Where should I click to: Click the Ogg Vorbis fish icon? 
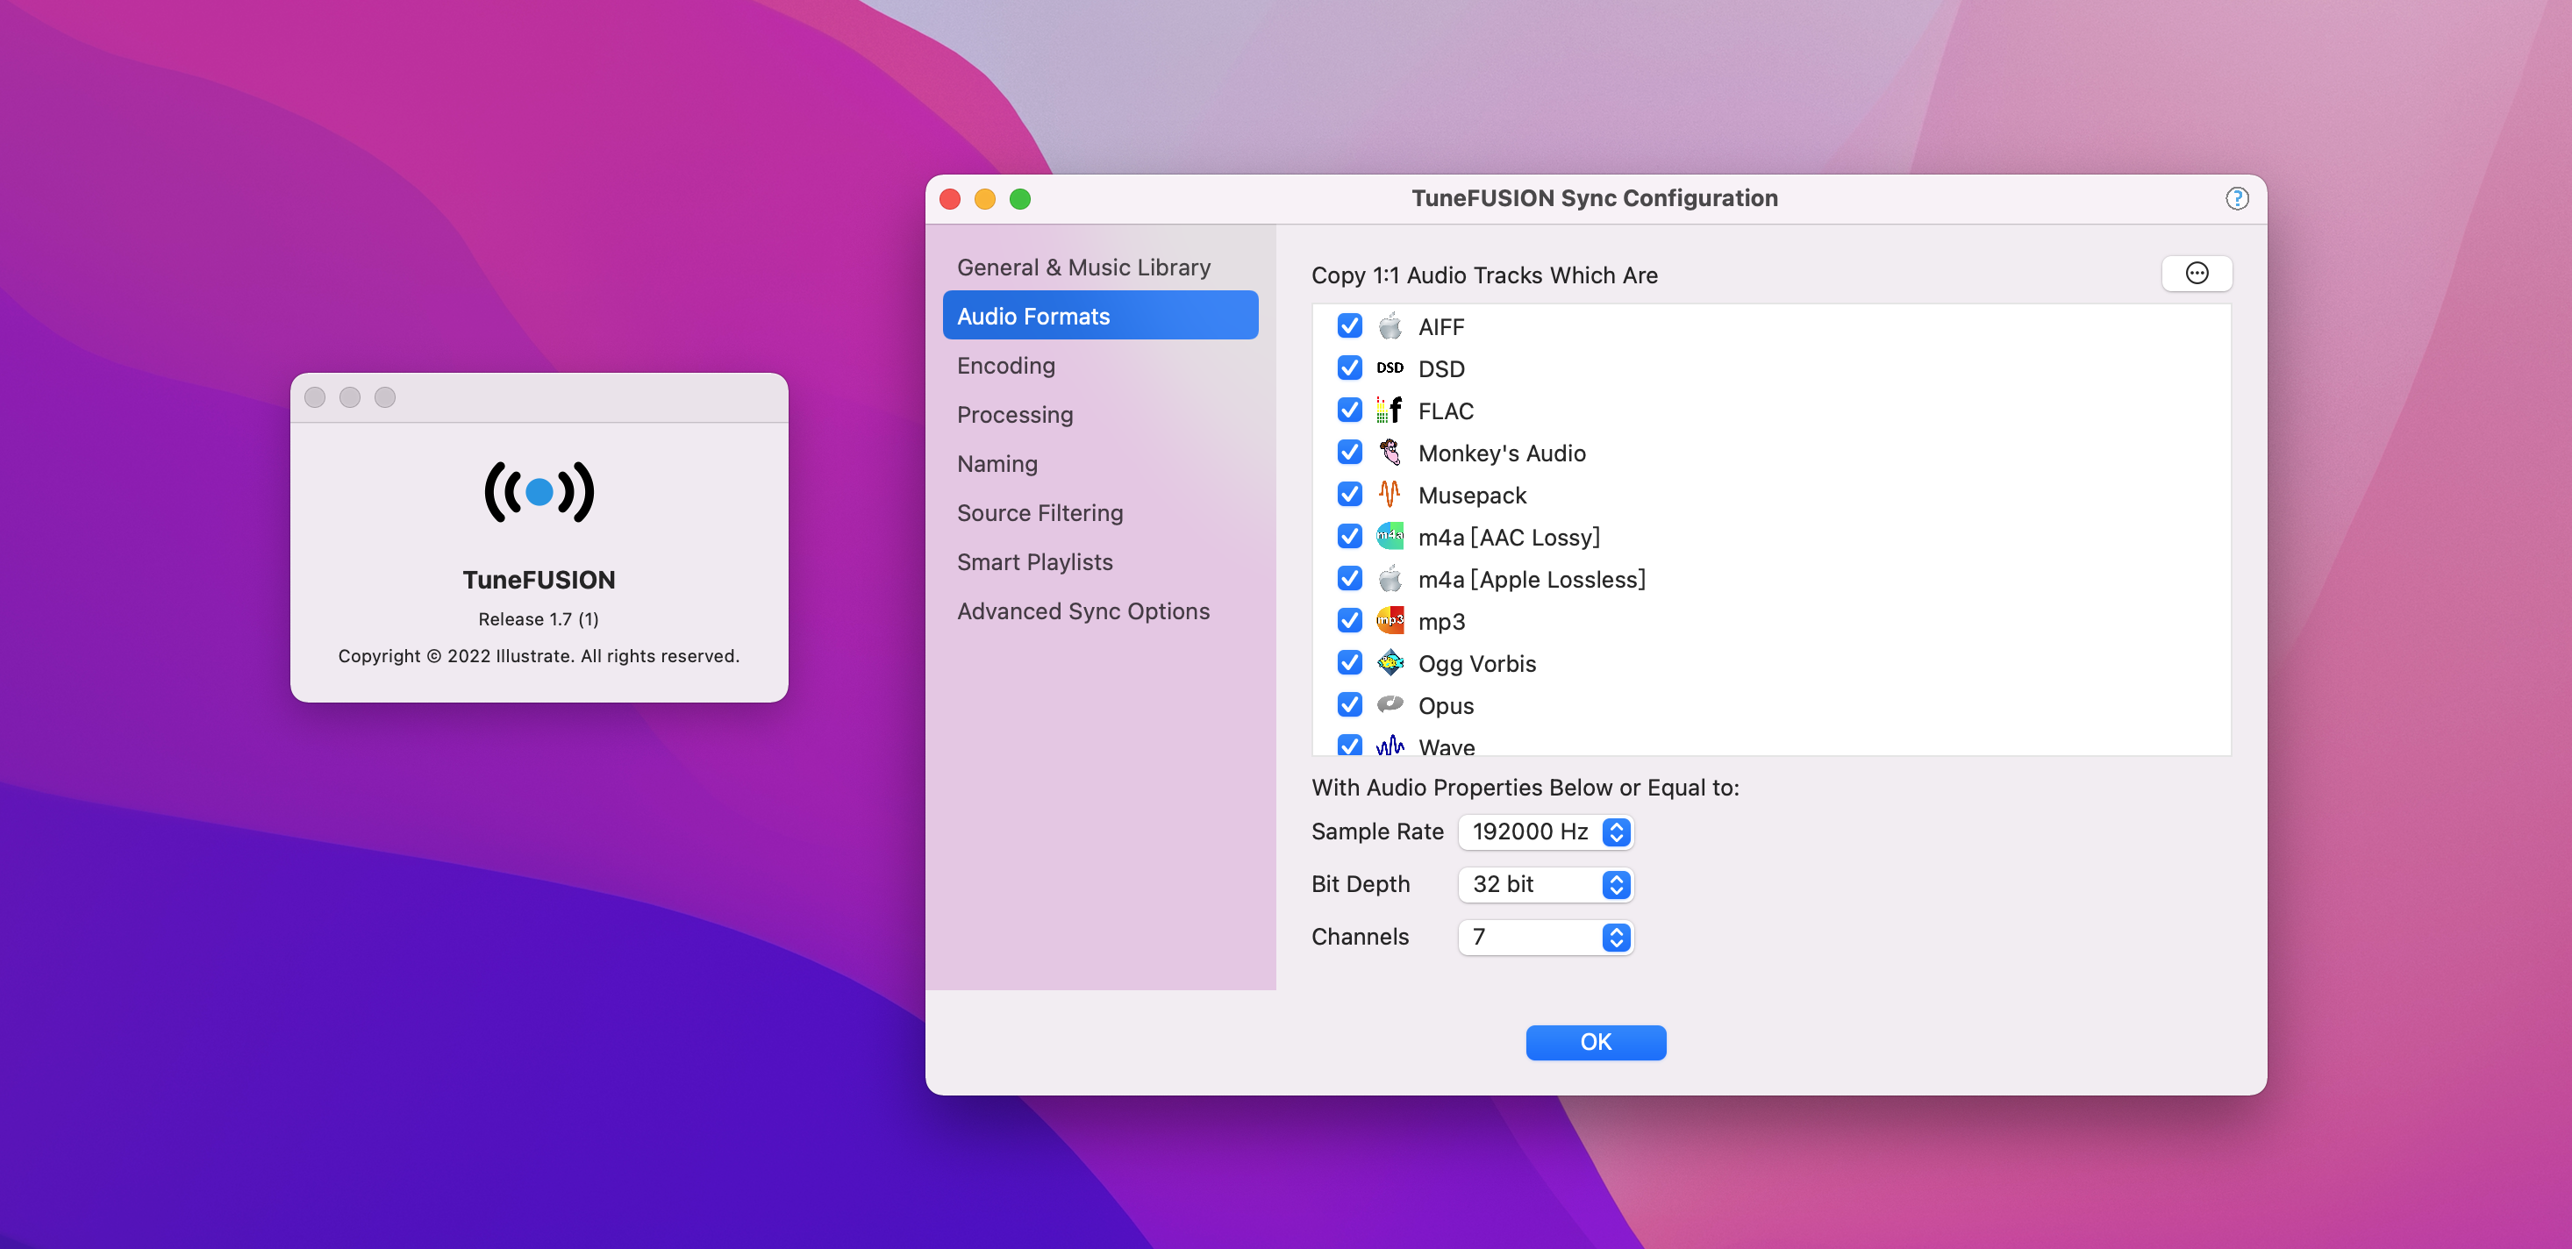tap(1389, 663)
